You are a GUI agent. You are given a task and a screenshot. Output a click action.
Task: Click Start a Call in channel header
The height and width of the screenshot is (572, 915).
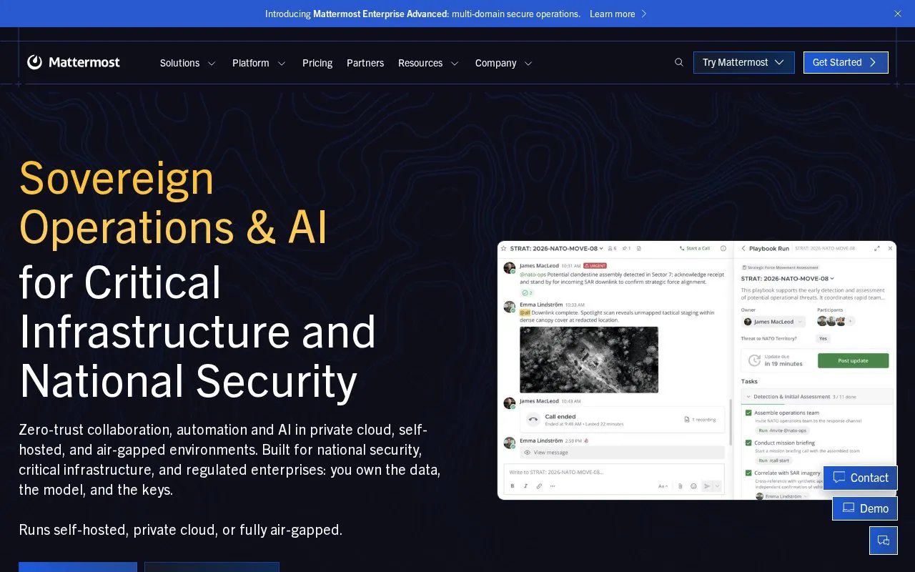[x=695, y=248]
